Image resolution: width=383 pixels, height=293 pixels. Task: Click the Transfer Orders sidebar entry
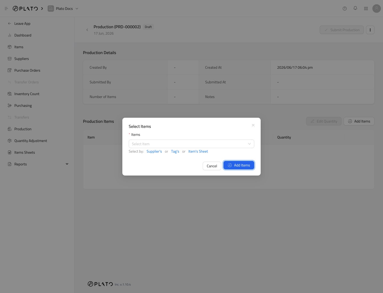coord(27,82)
